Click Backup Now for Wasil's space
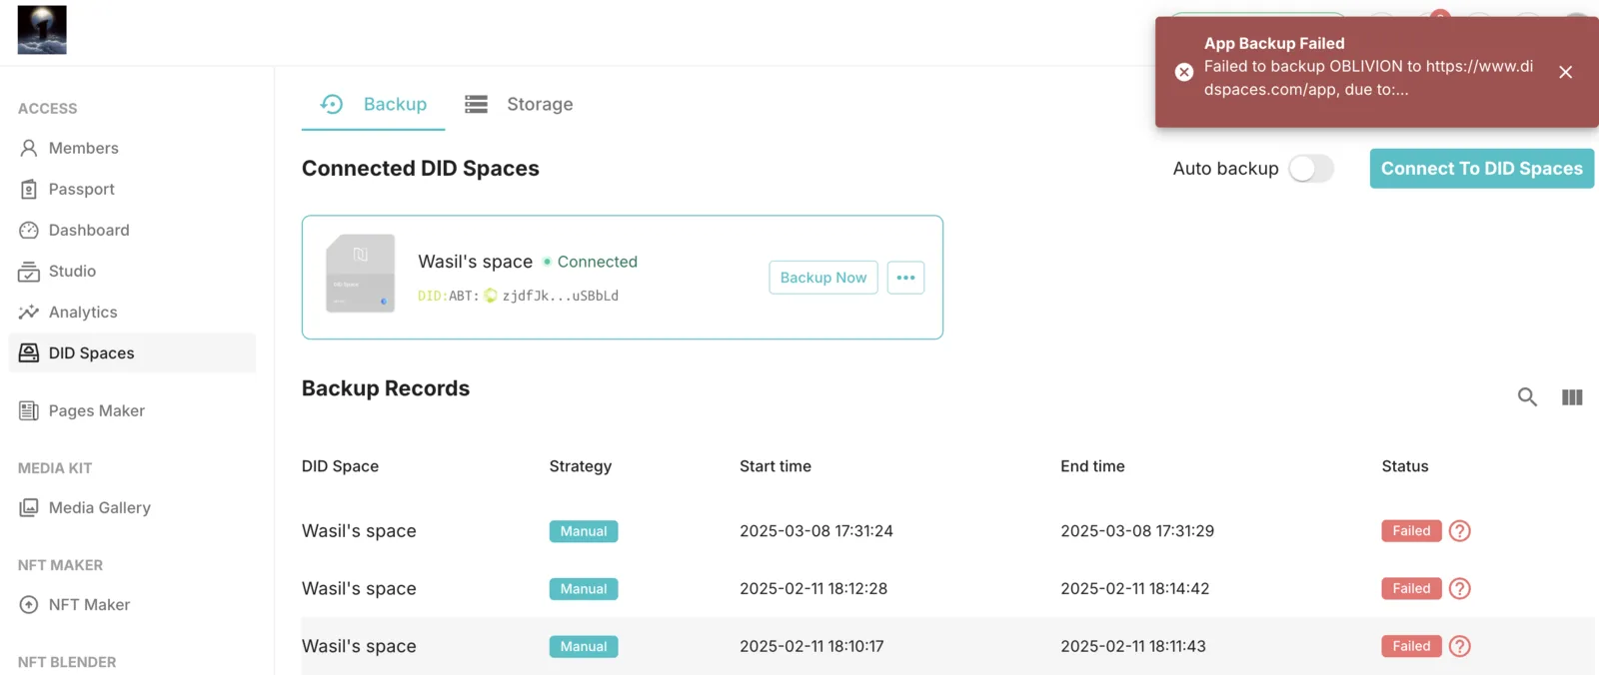 pyautogui.click(x=823, y=278)
